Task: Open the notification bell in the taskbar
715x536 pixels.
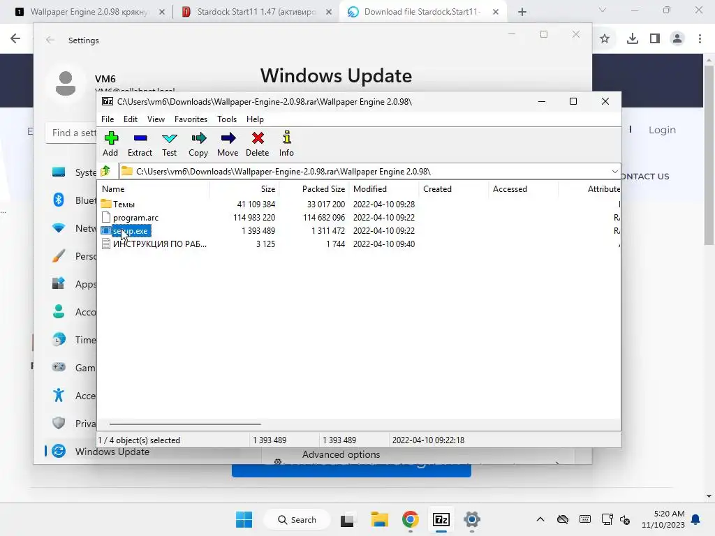Action: [696, 519]
